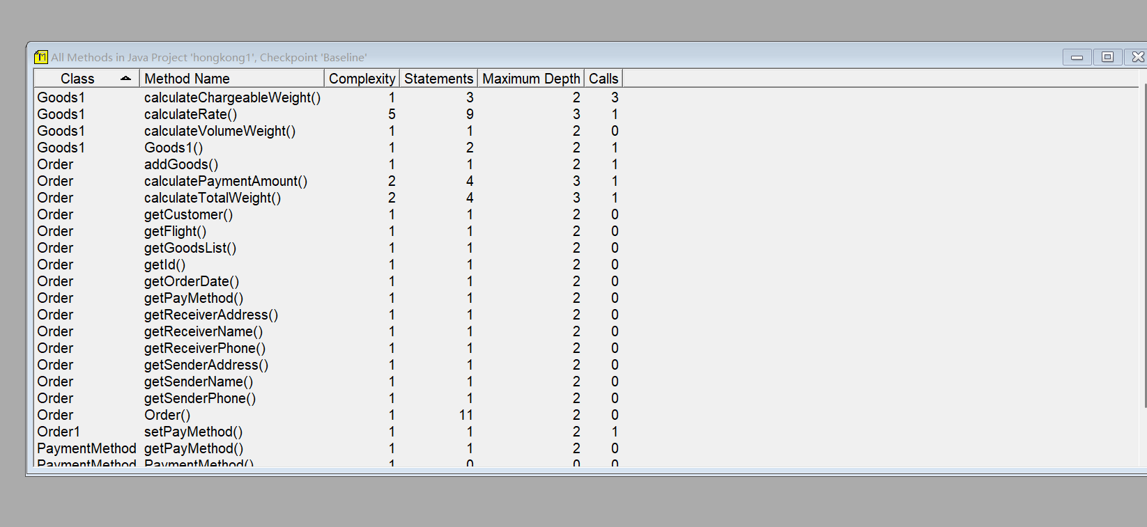1147x527 pixels.
Task: Click statements value 11 in the Order() row
Action: (466, 415)
